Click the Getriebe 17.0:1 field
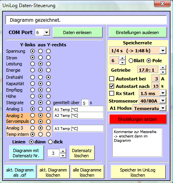 coord(148,70)
